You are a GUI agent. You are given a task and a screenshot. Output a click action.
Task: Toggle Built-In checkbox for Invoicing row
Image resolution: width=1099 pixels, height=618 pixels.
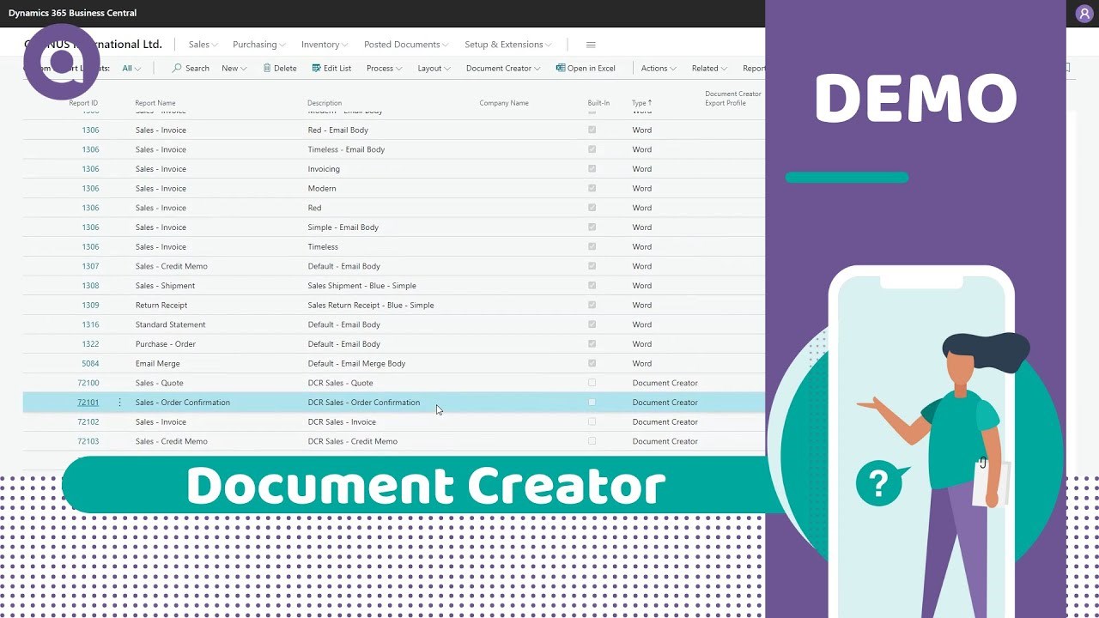(592, 169)
